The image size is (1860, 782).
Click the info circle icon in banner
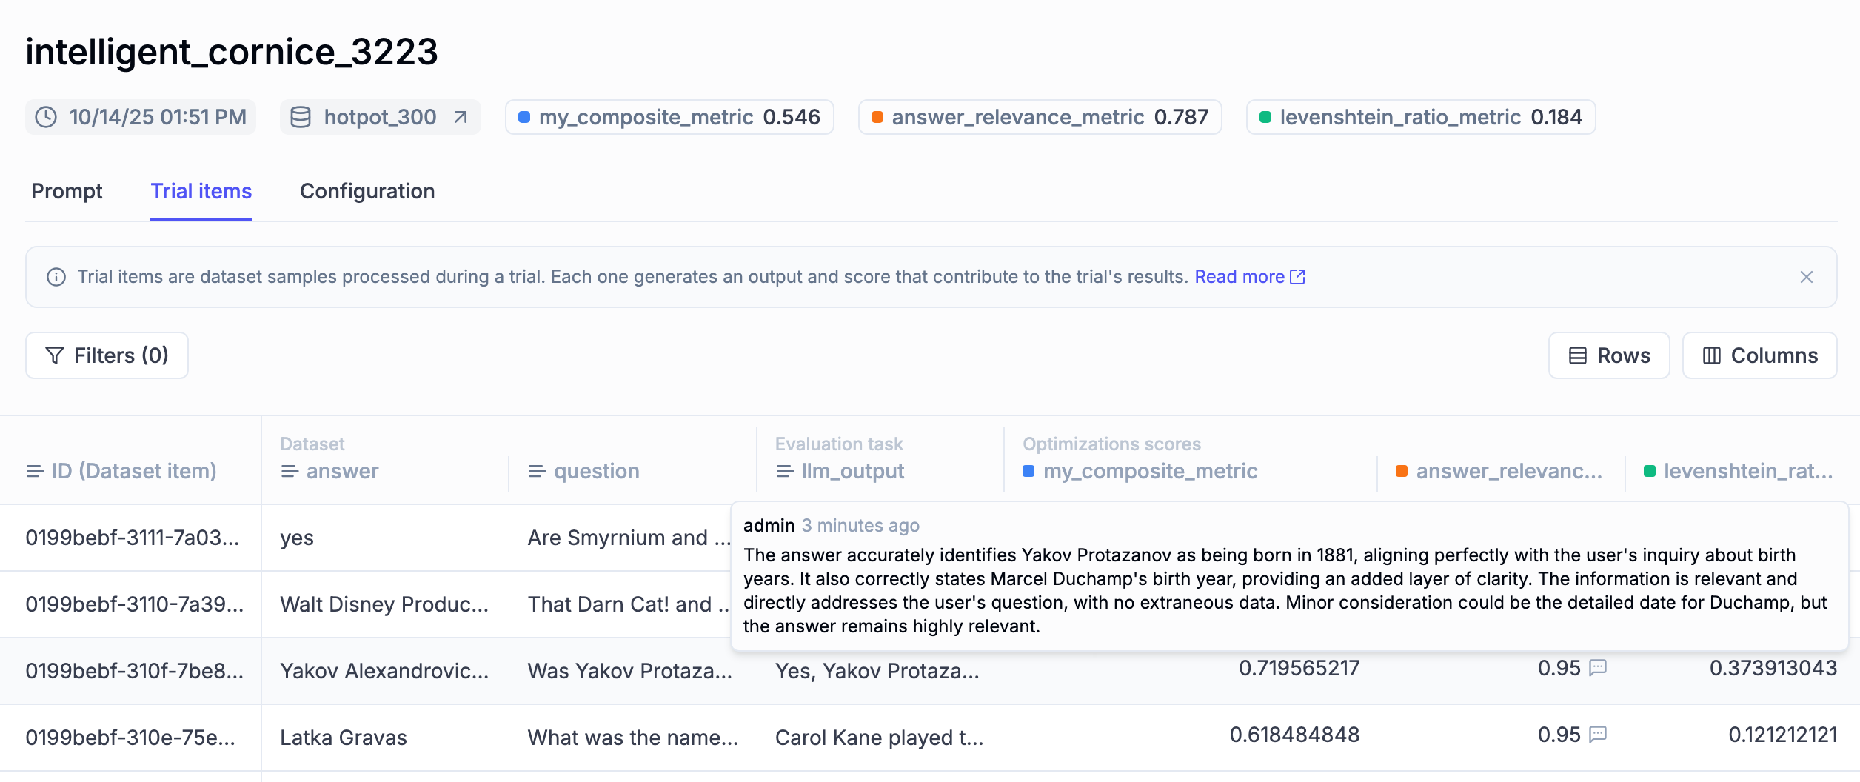[56, 277]
